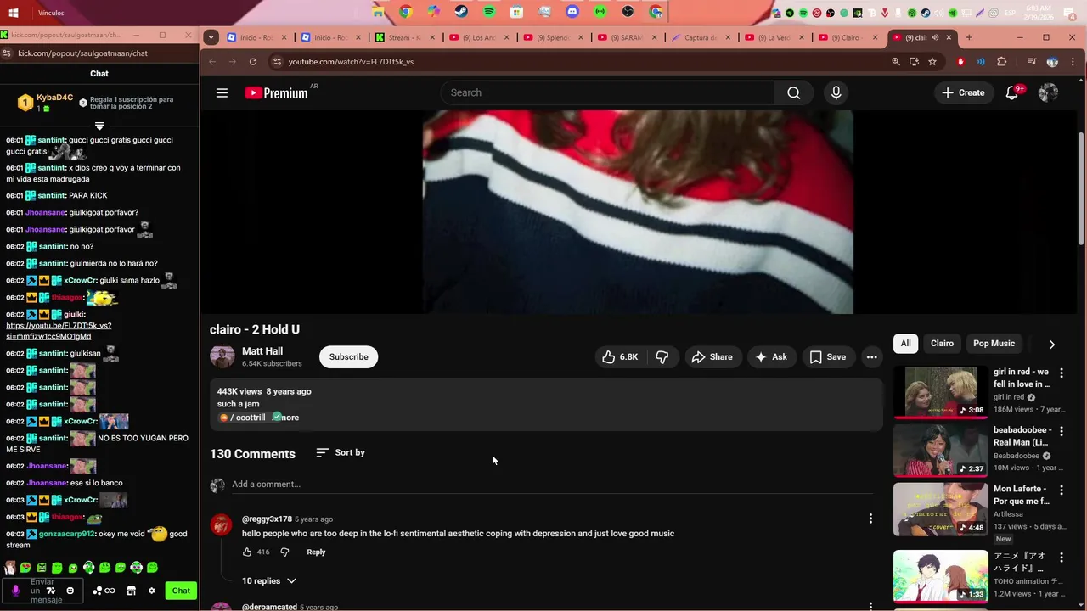
Task: Save the video to a playlist
Action: point(828,357)
